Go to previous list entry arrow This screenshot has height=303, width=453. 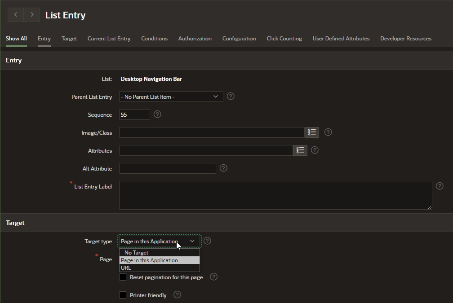(16, 15)
